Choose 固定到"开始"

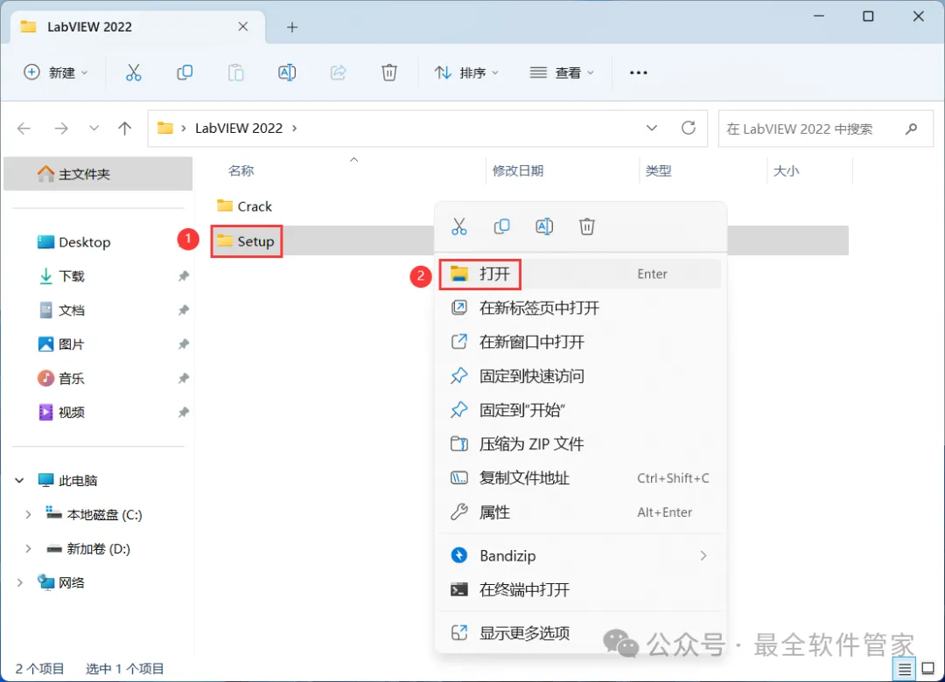580,410
